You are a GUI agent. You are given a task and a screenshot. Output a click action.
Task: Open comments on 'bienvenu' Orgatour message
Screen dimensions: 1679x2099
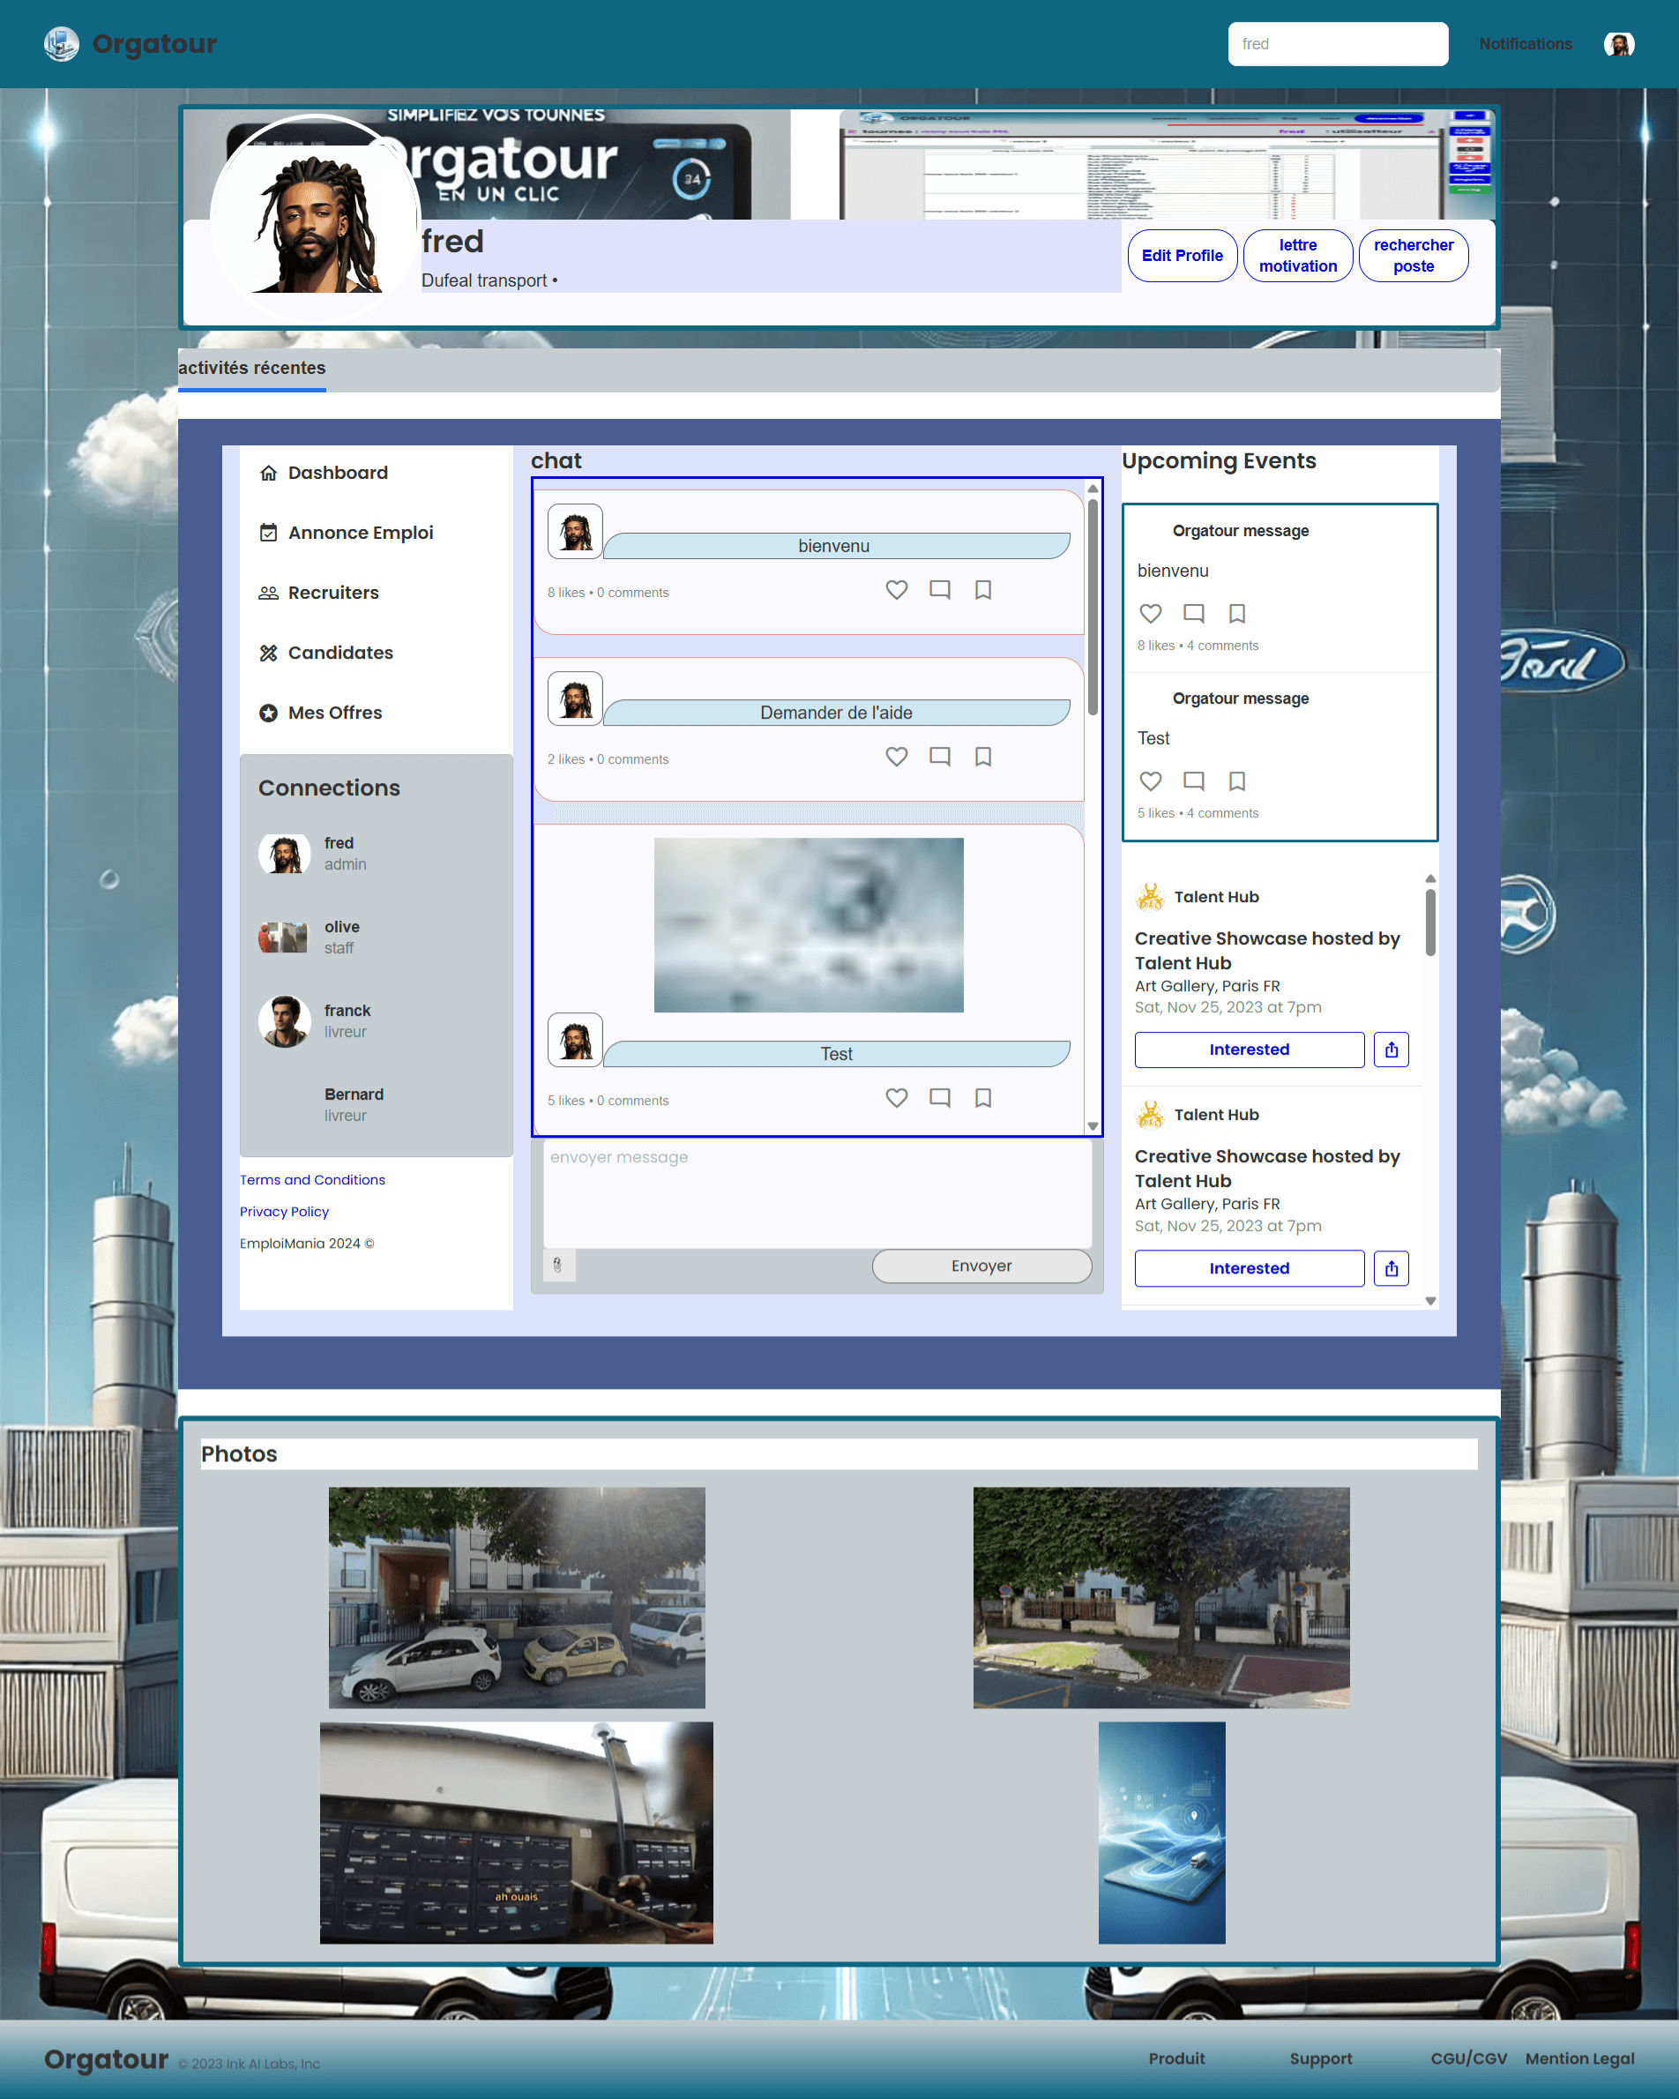point(1193,613)
